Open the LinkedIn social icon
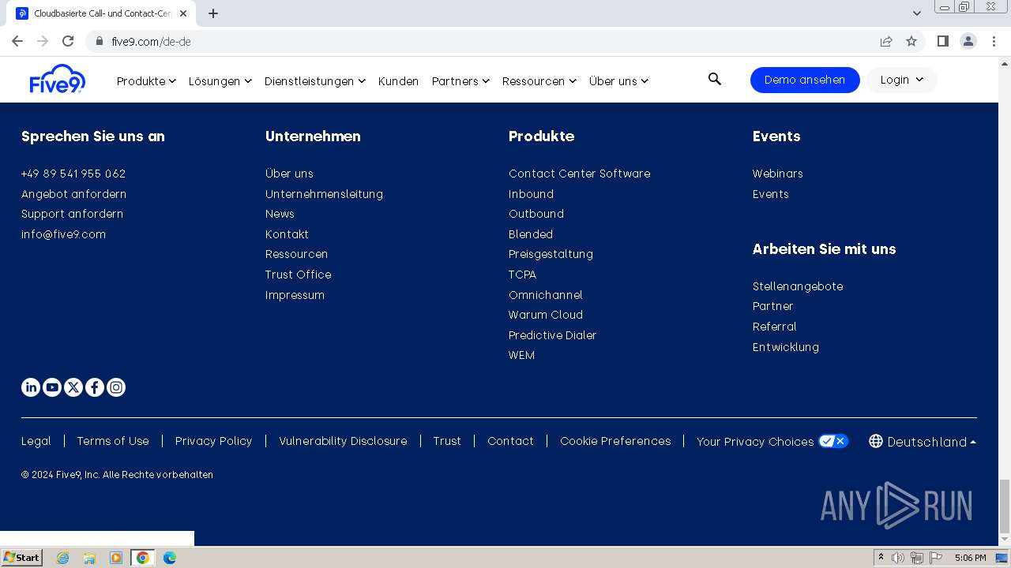 click(x=31, y=387)
